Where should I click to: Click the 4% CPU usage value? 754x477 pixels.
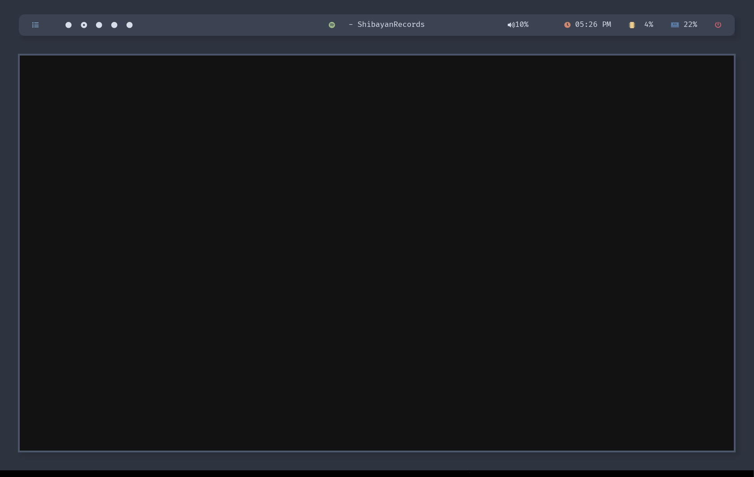pyautogui.click(x=649, y=25)
